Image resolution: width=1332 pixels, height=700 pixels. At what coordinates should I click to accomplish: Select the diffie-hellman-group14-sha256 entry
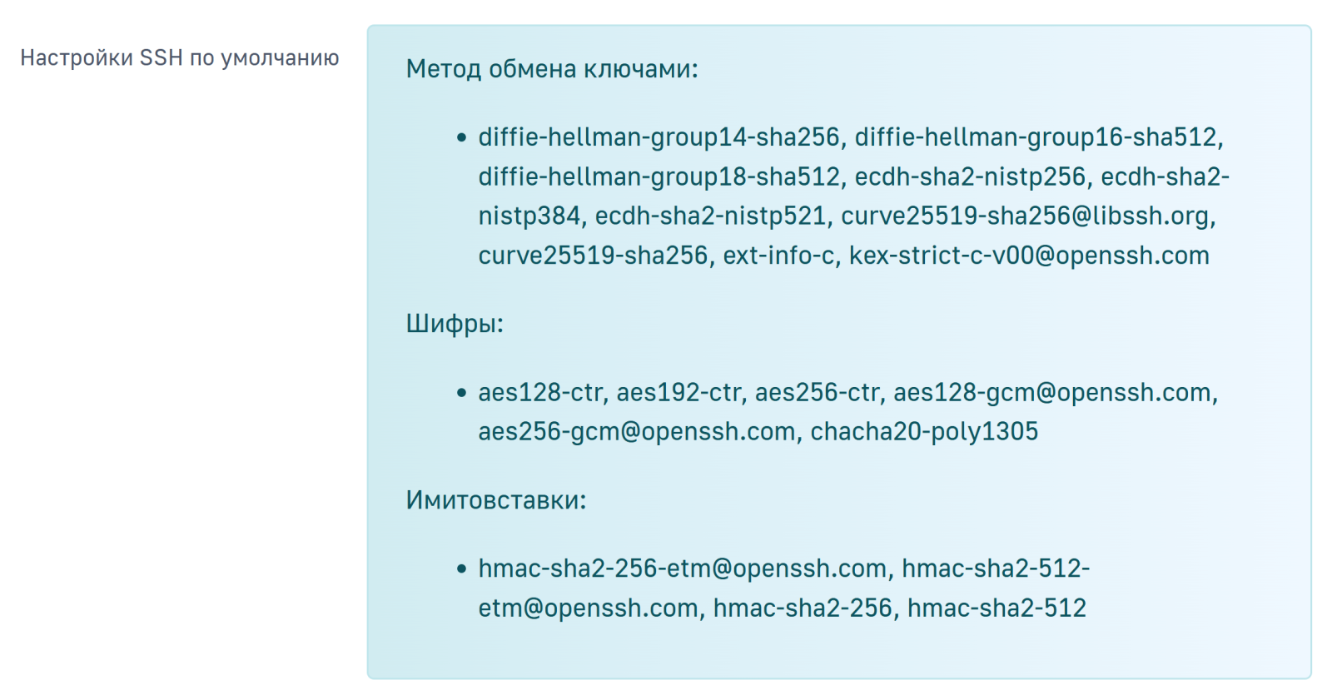(659, 137)
